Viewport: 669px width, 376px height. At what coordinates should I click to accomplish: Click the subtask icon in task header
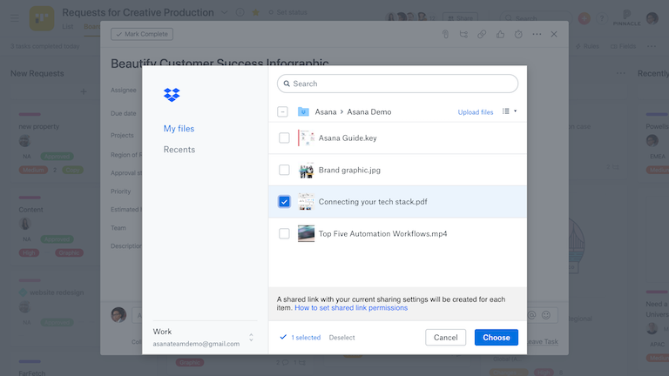point(463,34)
